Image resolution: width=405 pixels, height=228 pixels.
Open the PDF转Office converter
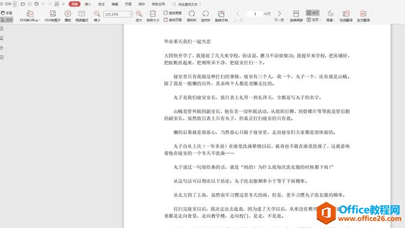point(30,16)
